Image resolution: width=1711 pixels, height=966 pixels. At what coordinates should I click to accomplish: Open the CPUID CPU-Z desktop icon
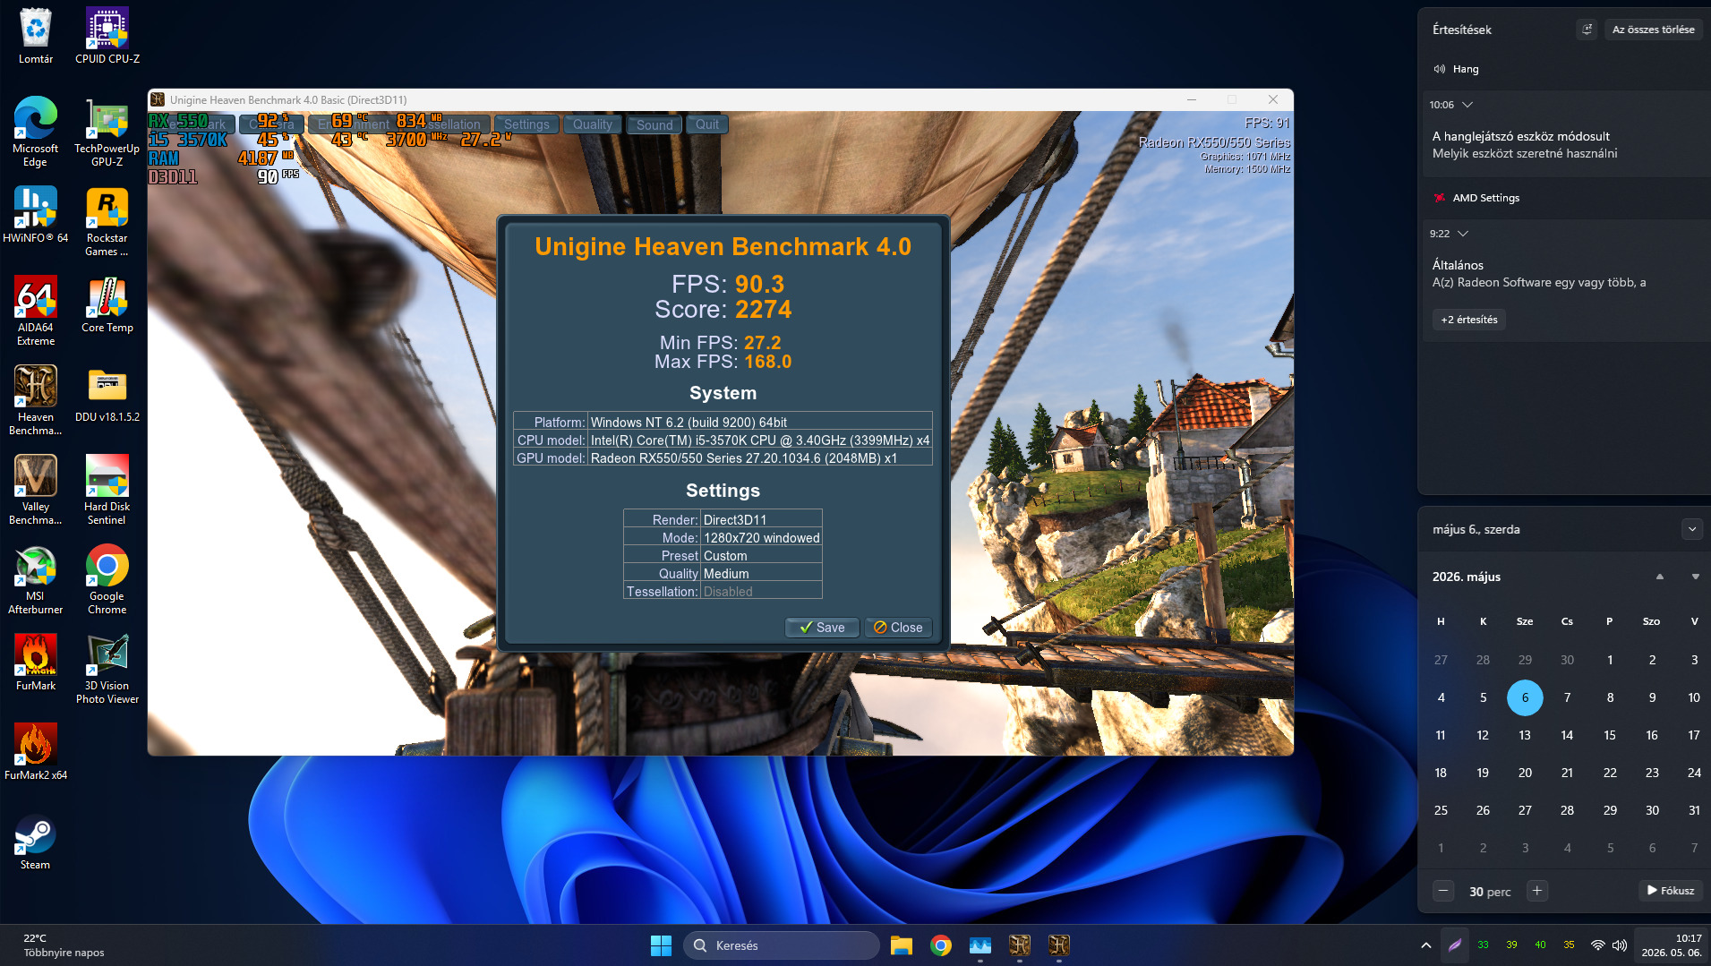click(107, 36)
